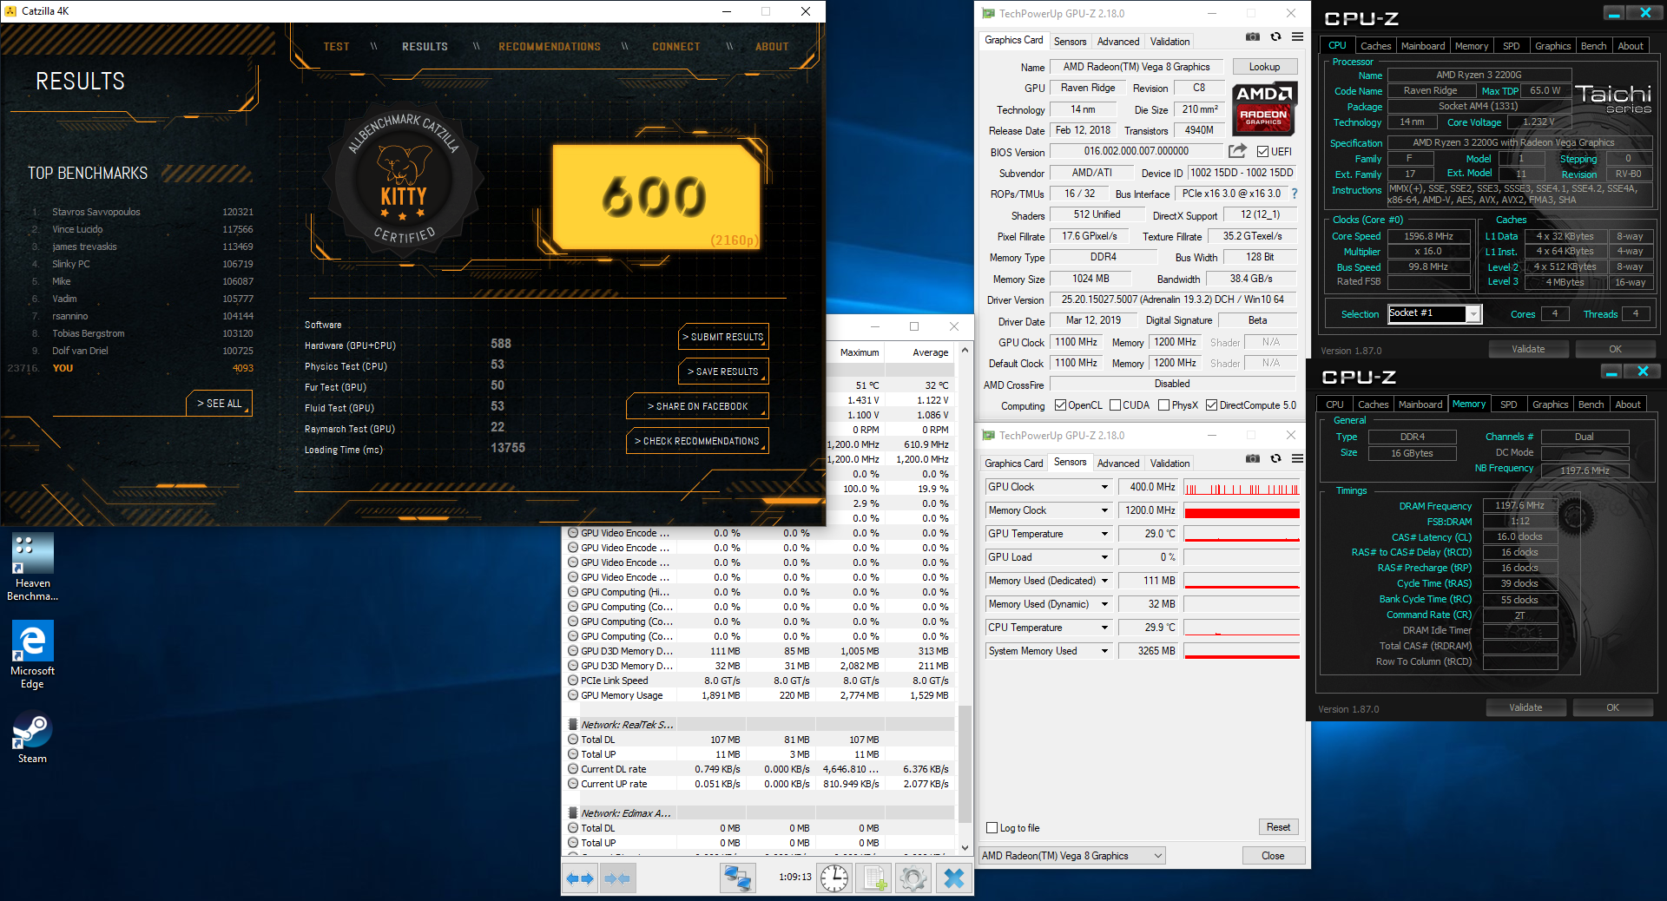Click sensor icon beside PCIe Link Speed
This screenshot has width=1667, height=901.
[573, 681]
